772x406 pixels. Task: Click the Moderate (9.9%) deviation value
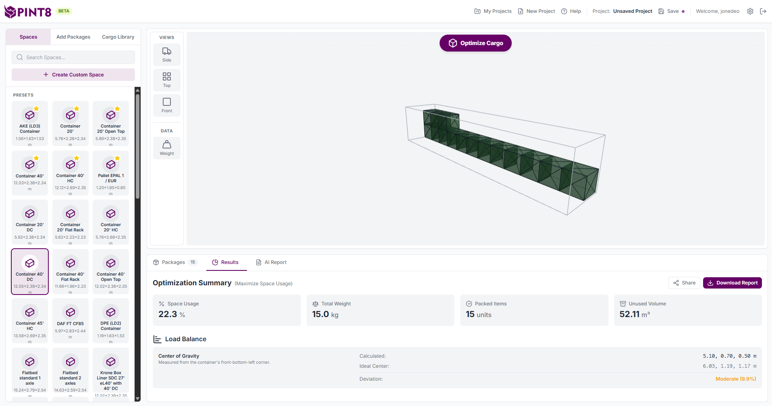click(x=736, y=379)
